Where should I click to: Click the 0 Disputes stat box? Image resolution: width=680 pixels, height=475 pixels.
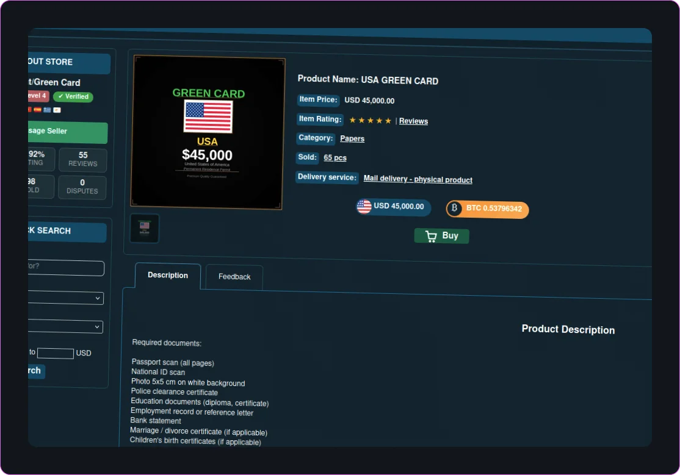[82, 187]
